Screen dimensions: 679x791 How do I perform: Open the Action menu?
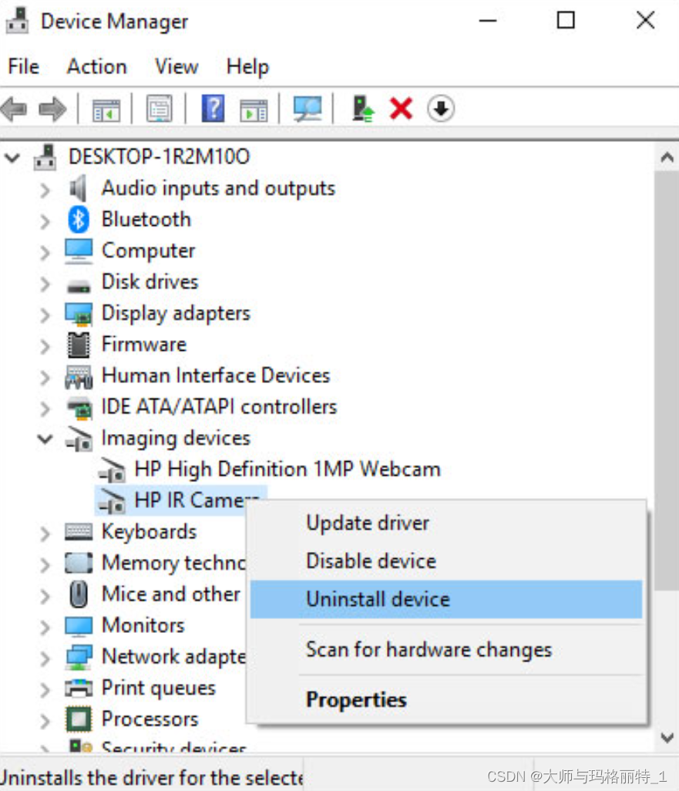click(x=97, y=66)
